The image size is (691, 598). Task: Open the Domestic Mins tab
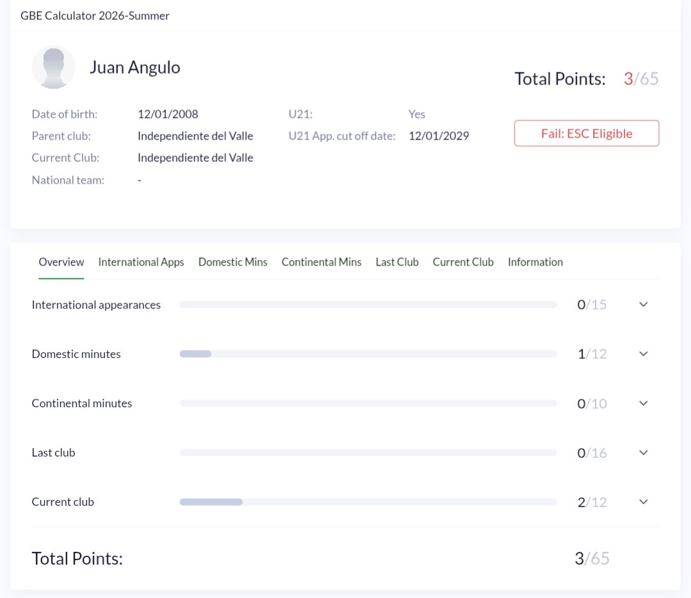[x=232, y=263]
